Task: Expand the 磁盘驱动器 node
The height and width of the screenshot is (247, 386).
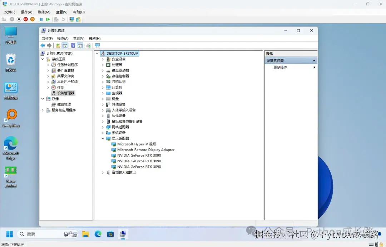Action: coord(103,70)
